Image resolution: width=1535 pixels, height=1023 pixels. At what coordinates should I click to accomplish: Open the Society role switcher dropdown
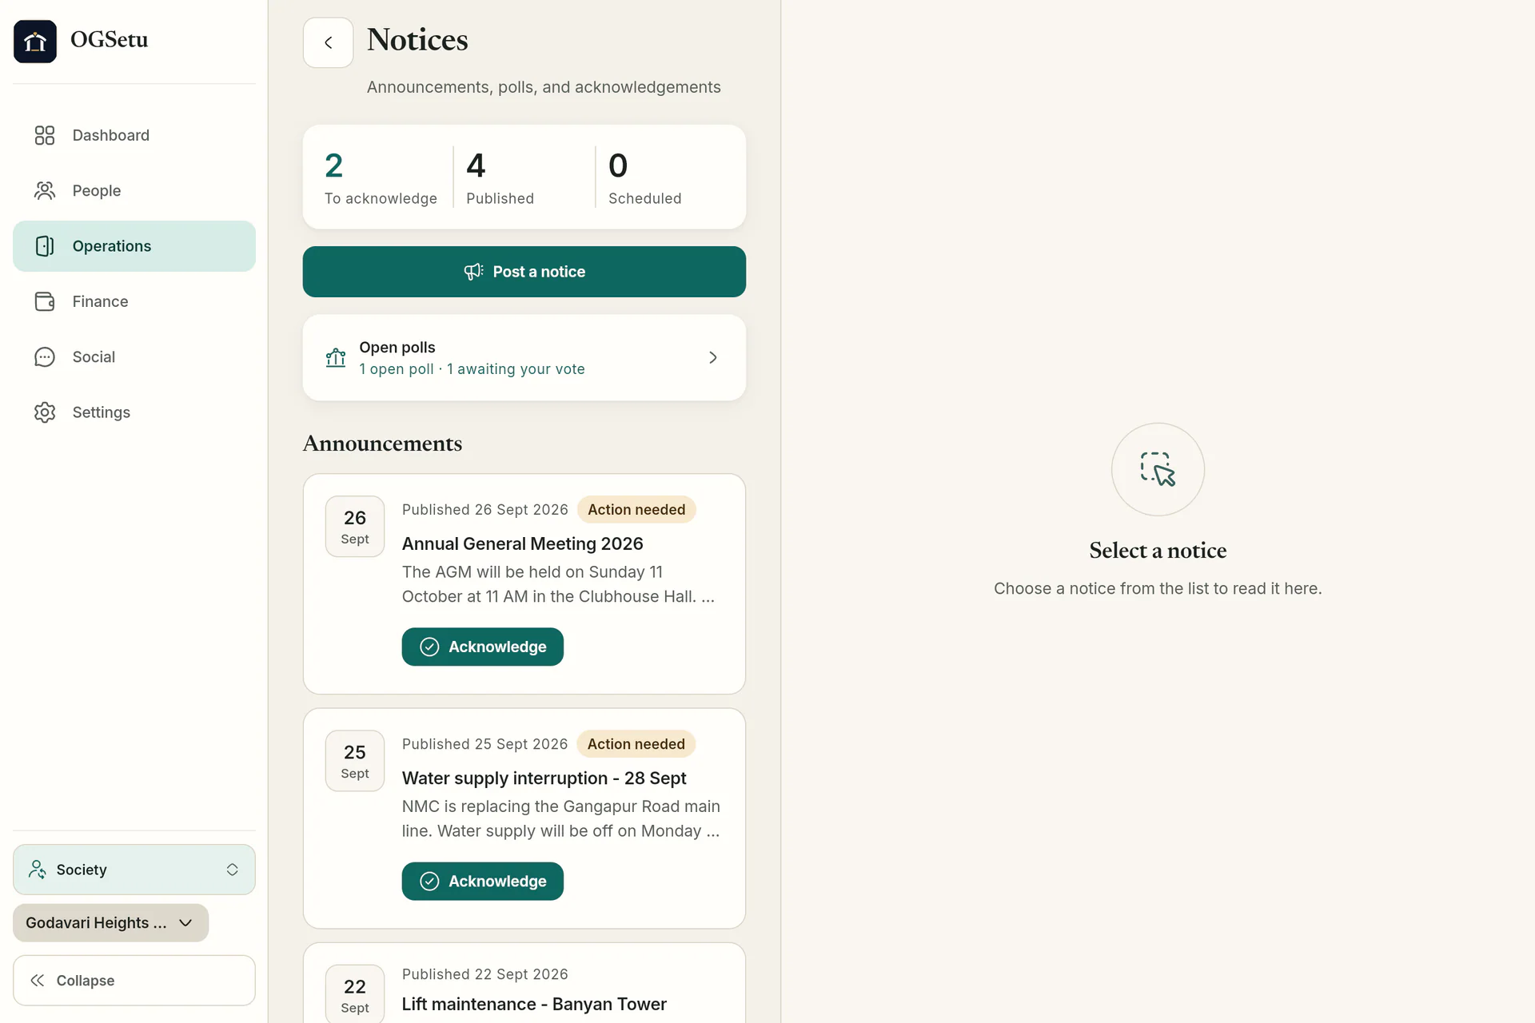click(134, 870)
